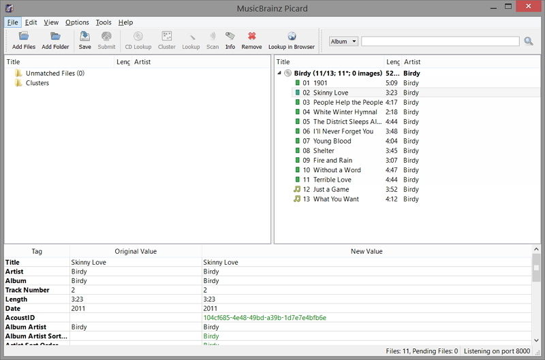This screenshot has width=545, height=360.
Task: Click the Tag column header
Action: coord(37,251)
